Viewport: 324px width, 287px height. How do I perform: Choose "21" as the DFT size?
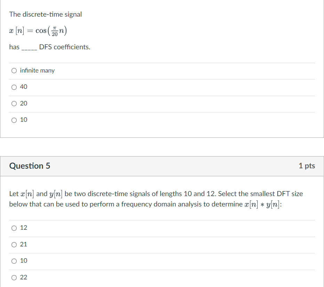click(x=14, y=245)
